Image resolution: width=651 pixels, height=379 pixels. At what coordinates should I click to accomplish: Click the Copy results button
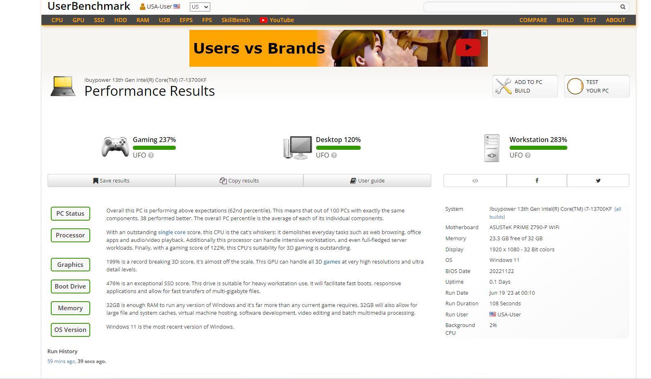coord(239,180)
